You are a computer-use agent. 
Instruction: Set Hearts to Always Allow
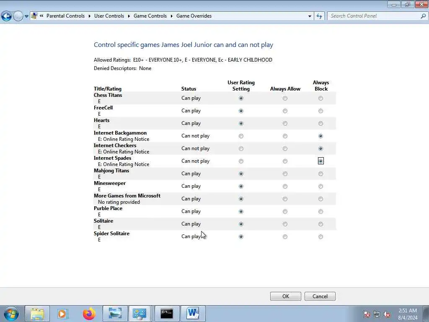(x=285, y=124)
